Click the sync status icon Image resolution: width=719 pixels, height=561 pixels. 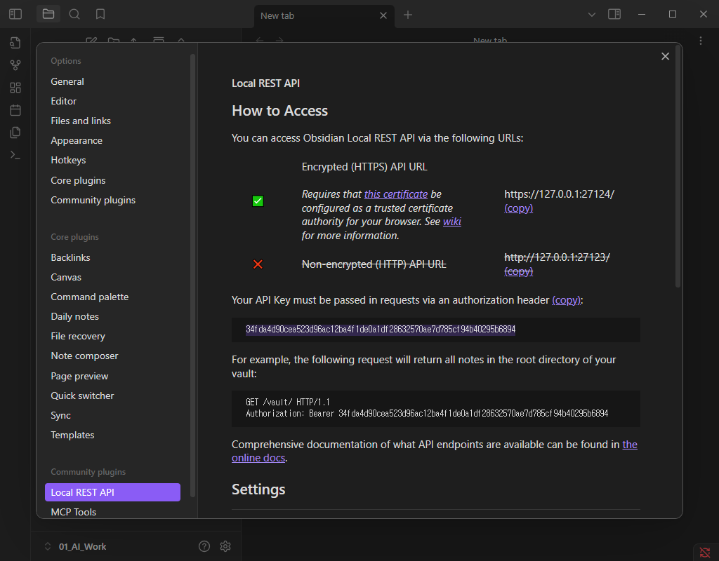click(705, 553)
